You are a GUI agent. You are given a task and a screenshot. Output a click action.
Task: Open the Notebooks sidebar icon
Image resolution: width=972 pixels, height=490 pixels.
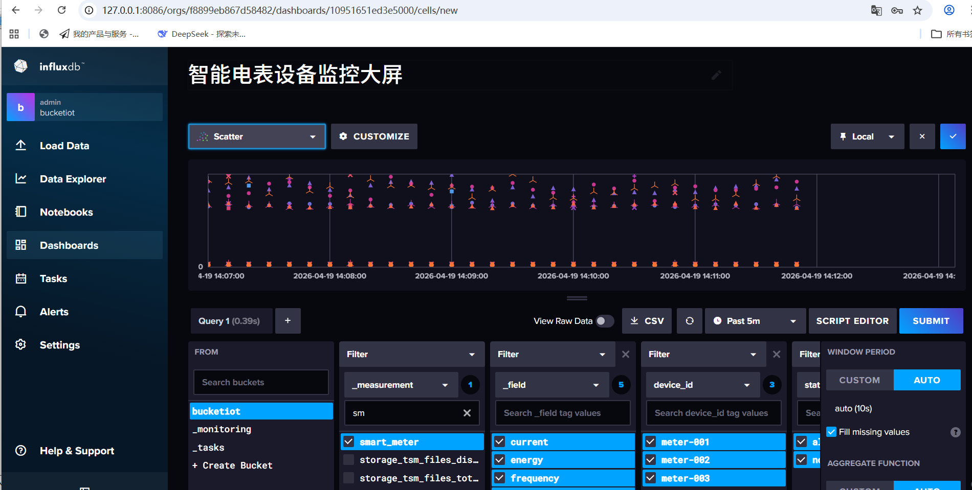tap(21, 212)
